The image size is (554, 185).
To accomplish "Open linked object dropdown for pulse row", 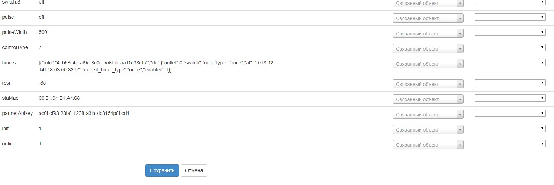I will pos(428,18).
